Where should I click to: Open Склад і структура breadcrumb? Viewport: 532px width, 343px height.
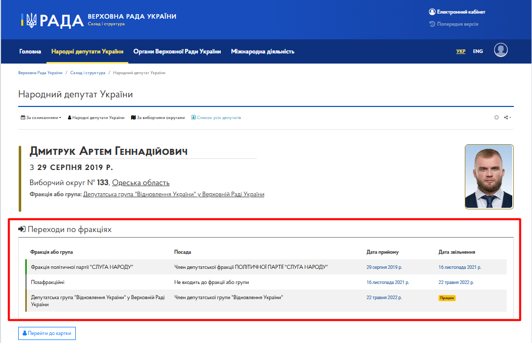coord(87,73)
